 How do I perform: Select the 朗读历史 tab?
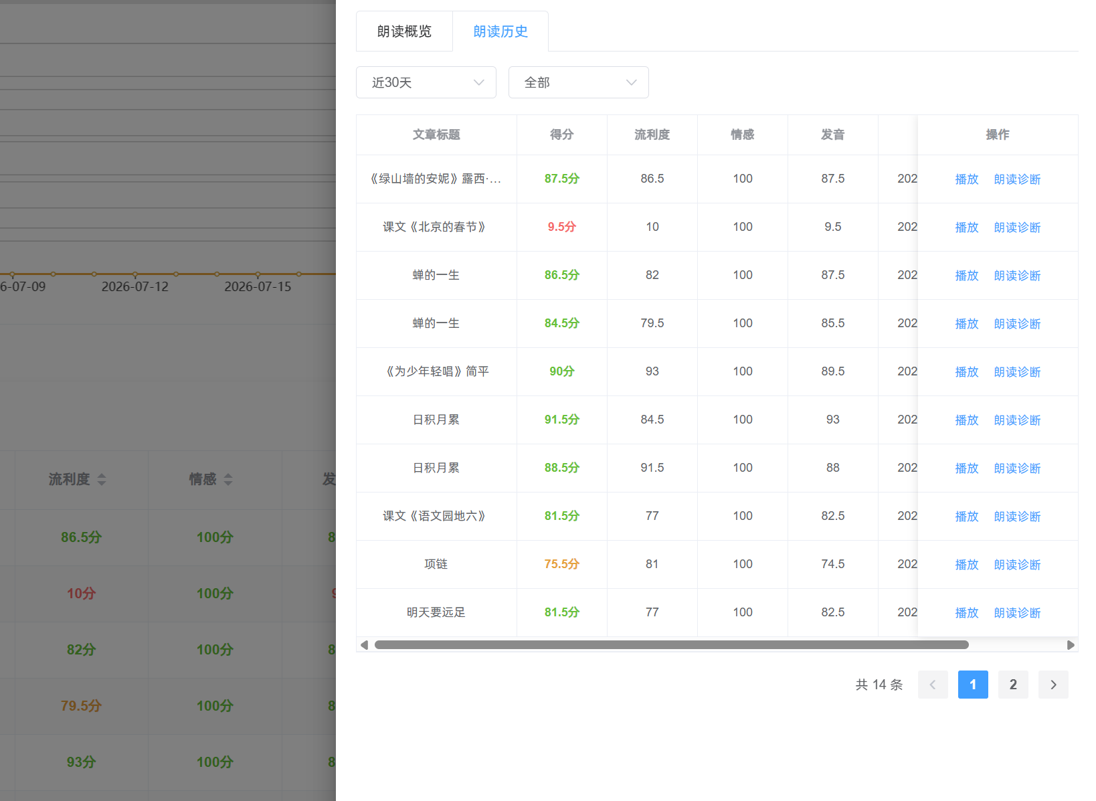point(500,31)
